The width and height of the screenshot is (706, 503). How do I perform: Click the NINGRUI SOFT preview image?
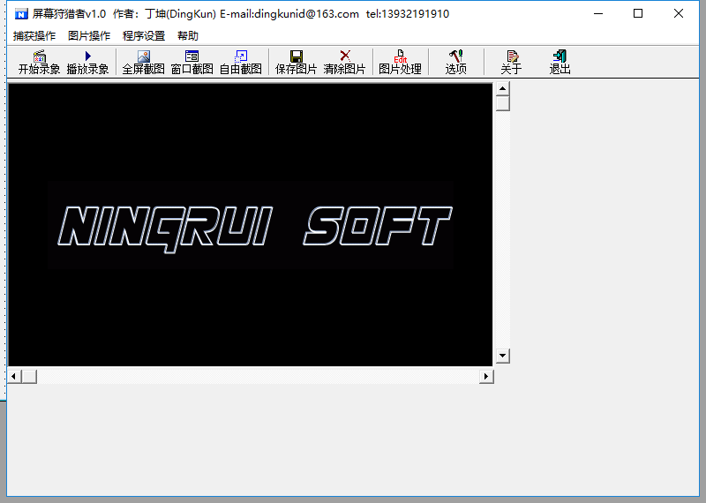(x=251, y=224)
